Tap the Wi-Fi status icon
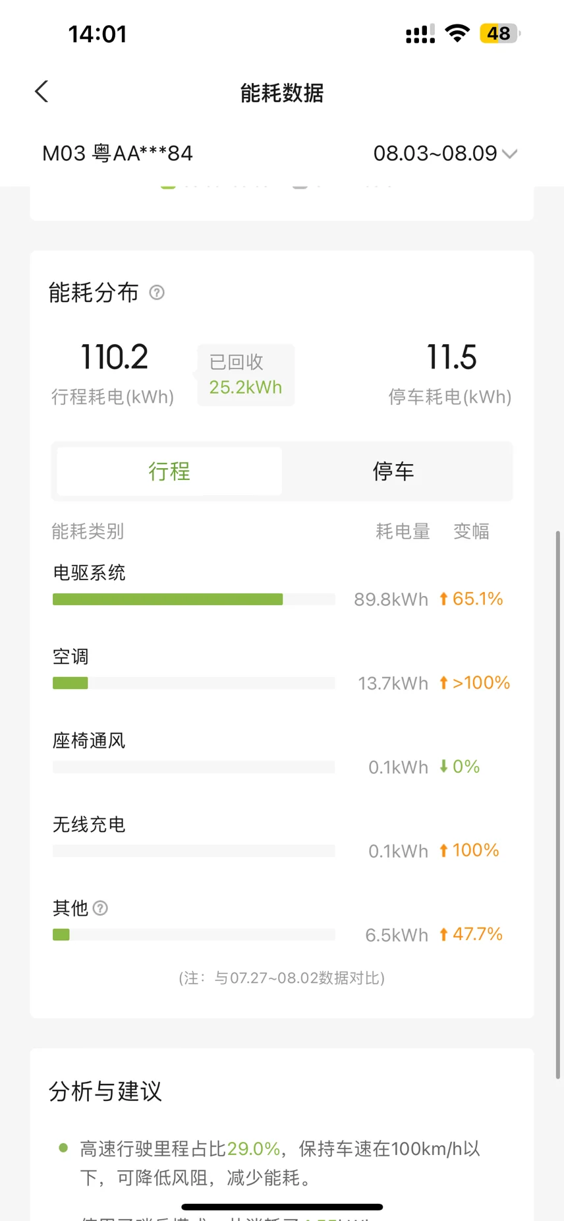This screenshot has width=564, height=1221. [x=457, y=33]
